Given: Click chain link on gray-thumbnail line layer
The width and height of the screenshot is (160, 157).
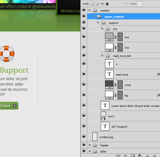Looking at the screenshot, I should pyautogui.click(x=115, y=37).
